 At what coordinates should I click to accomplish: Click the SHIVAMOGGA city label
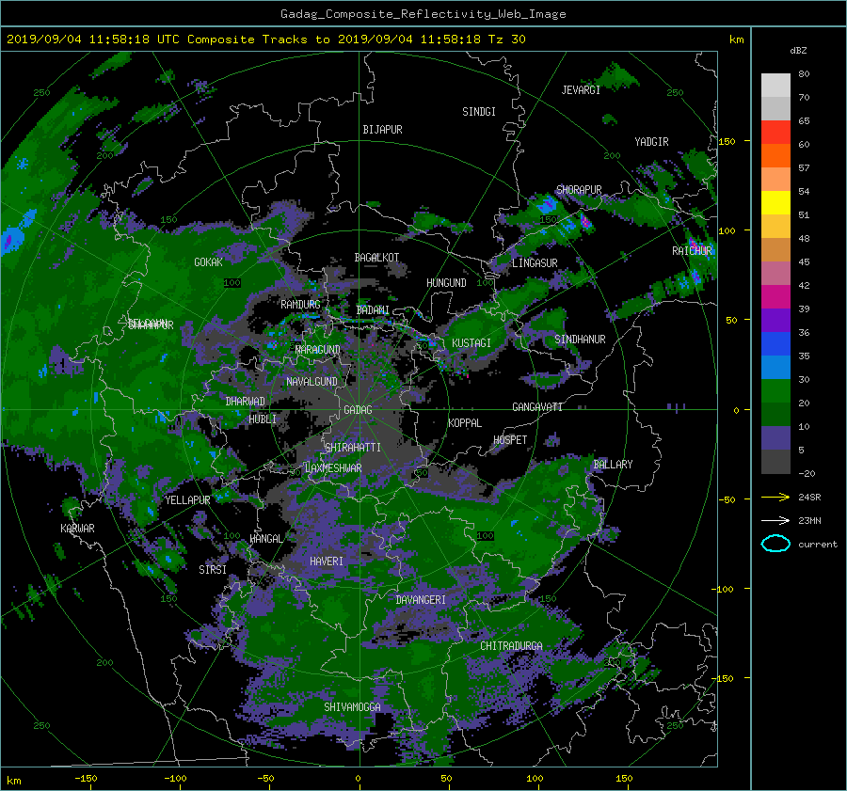(x=352, y=707)
